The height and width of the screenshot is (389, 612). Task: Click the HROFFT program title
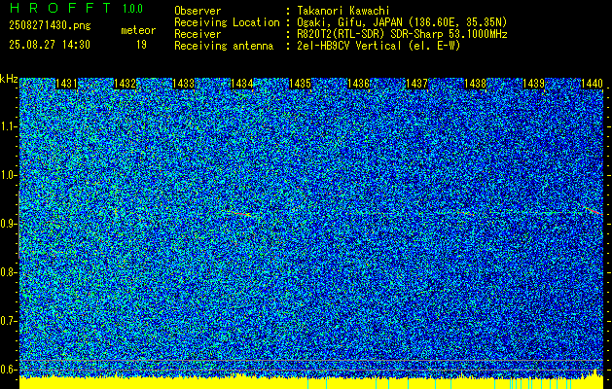tap(60, 8)
